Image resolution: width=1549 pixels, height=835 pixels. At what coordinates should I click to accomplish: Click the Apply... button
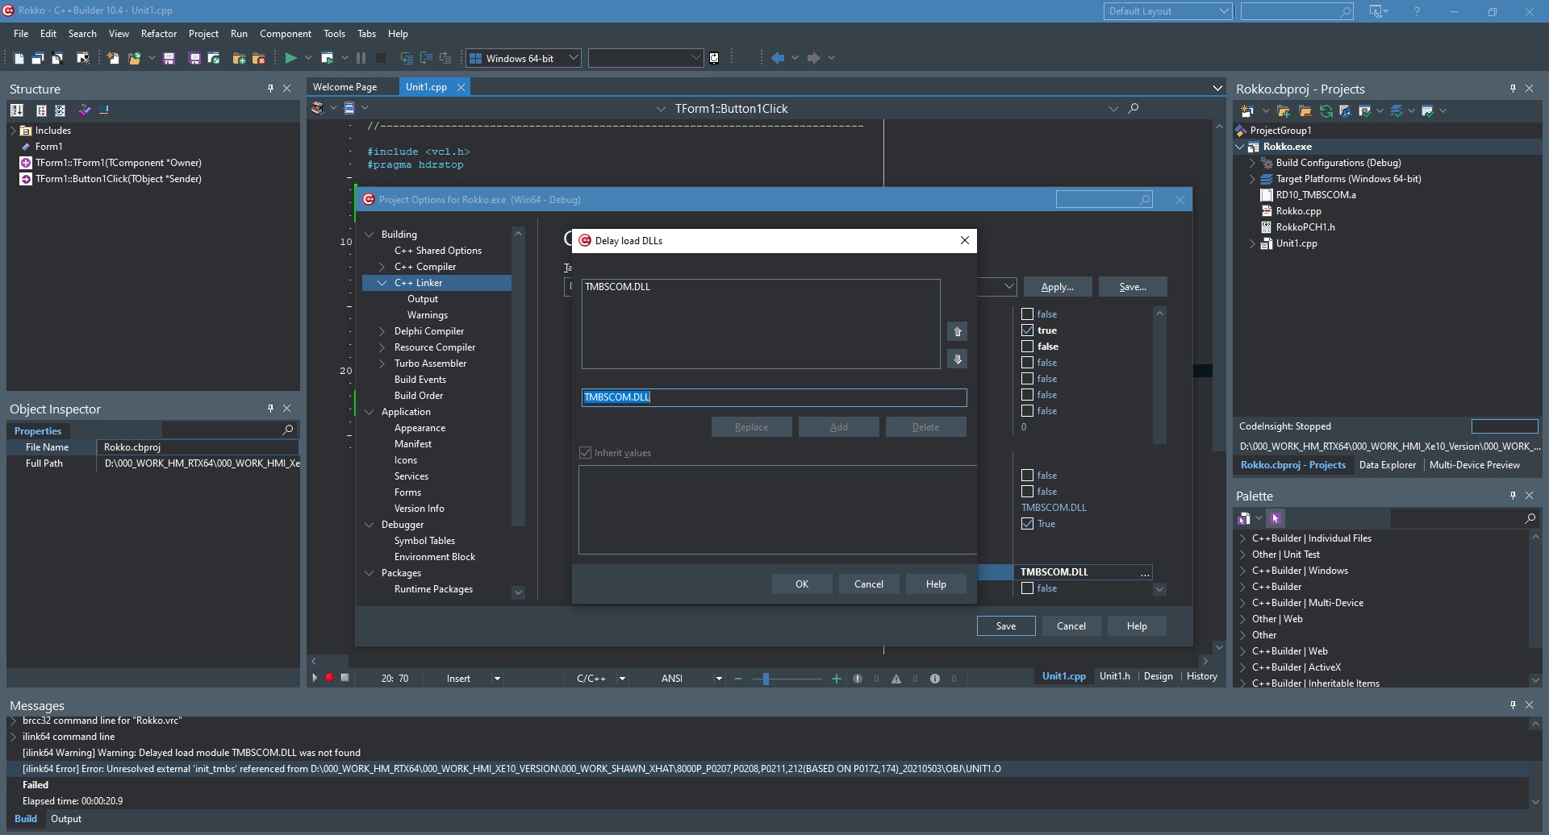(1058, 287)
